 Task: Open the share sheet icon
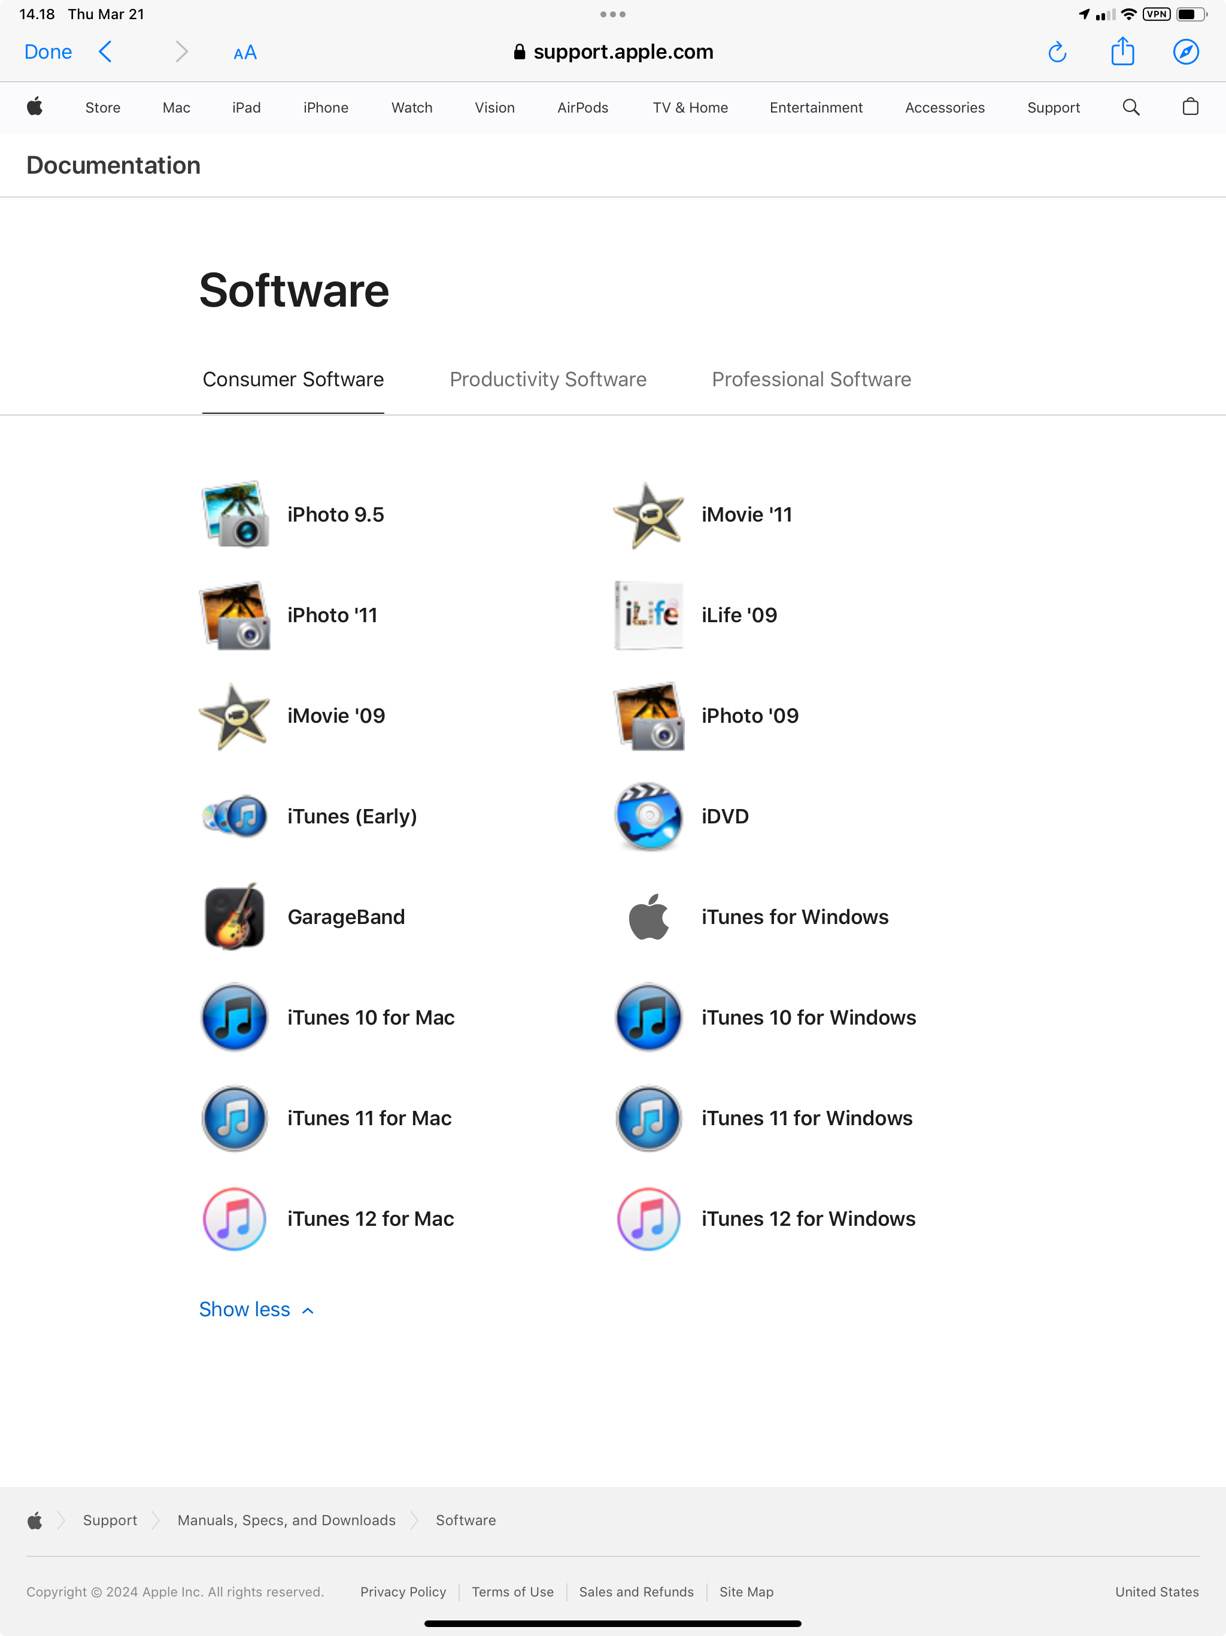[1122, 51]
